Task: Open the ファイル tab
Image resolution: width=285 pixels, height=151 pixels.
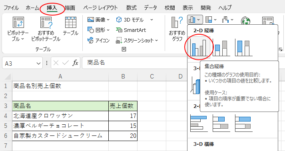Action: pyautogui.click(x=11, y=8)
